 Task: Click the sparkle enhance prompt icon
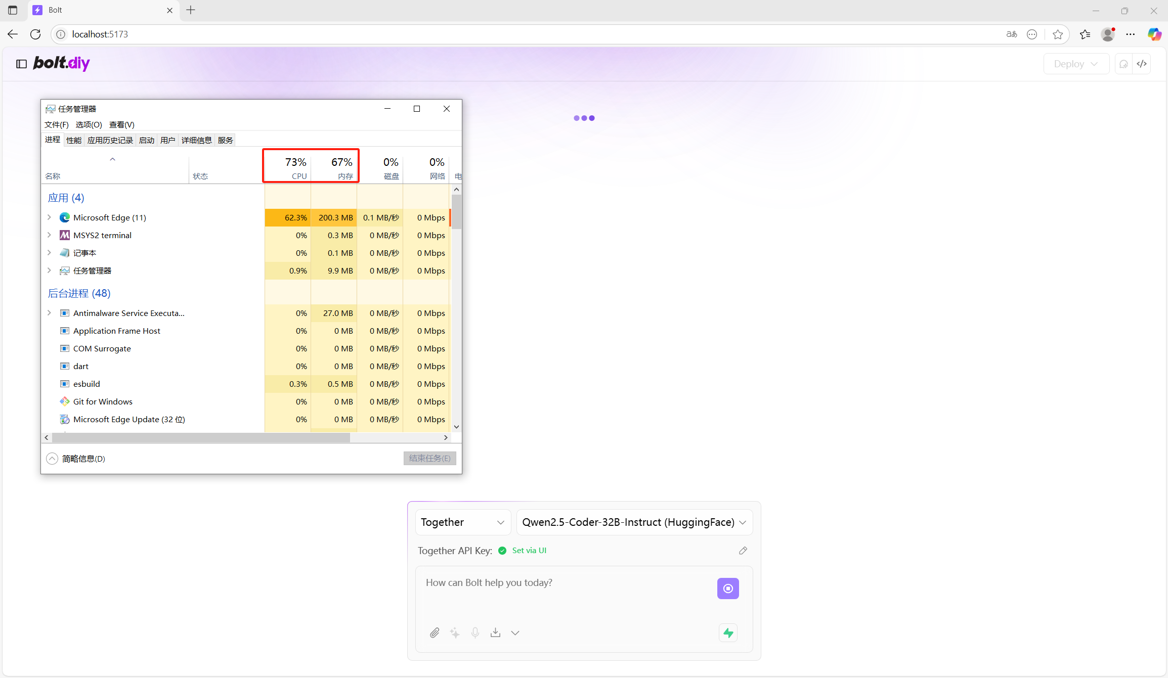[455, 632]
